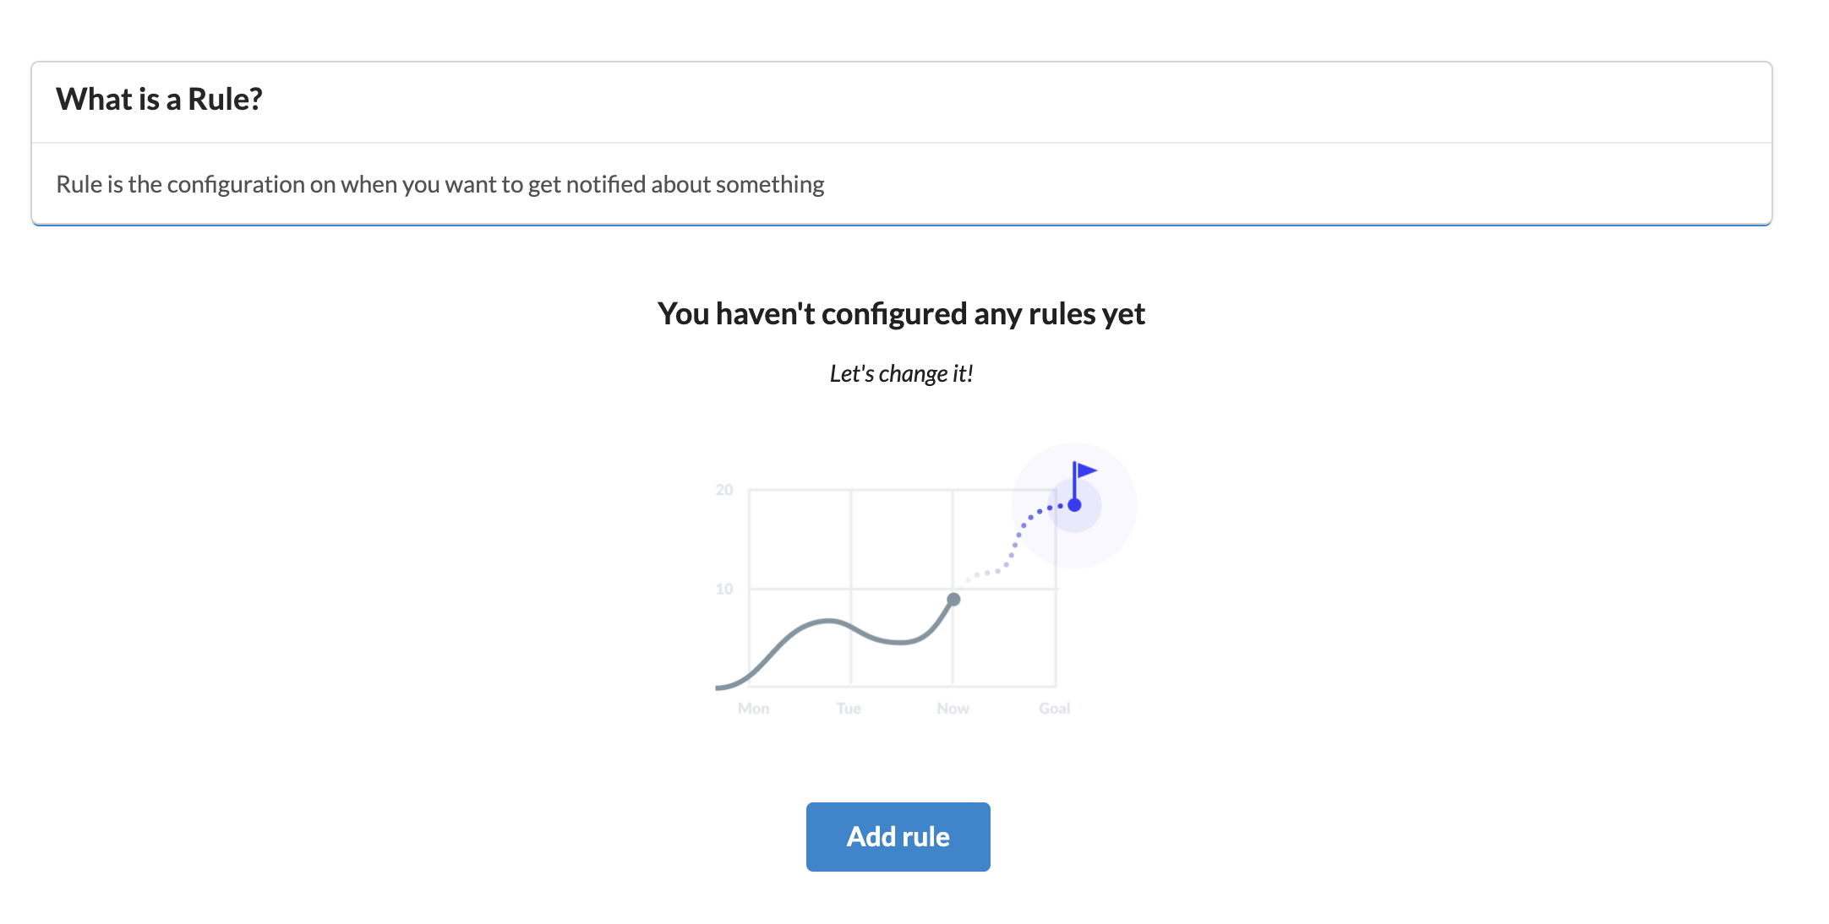Click the '20' value label on the chart
1829x924 pixels.
[x=724, y=488]
